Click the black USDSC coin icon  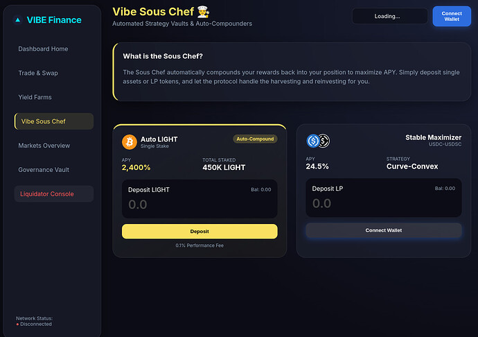click(323, 141)
